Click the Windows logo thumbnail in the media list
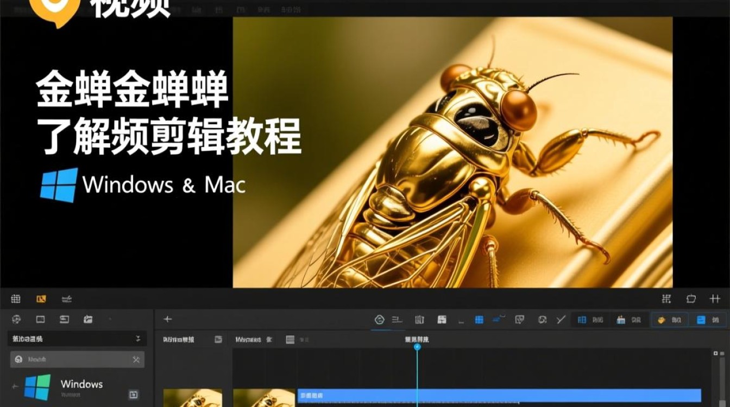Image resolution: width=730 pixels, height=407 pixels. [37, 387]
